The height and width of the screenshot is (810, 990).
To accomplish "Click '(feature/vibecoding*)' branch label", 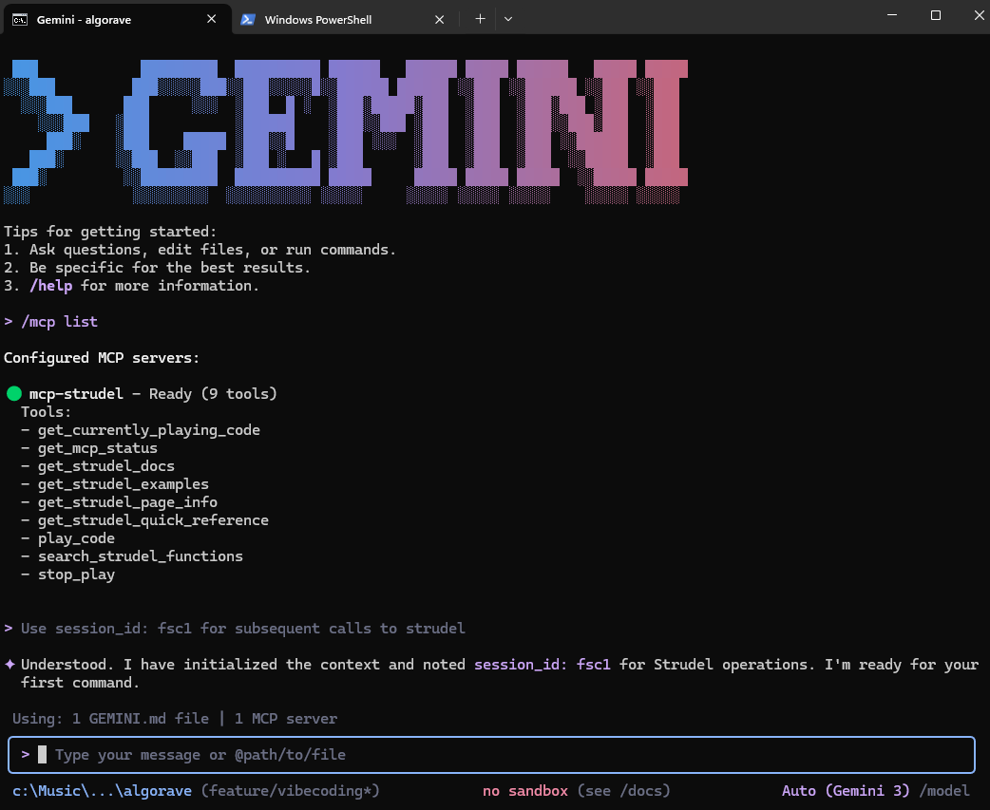I will click(x=291, y=790).
